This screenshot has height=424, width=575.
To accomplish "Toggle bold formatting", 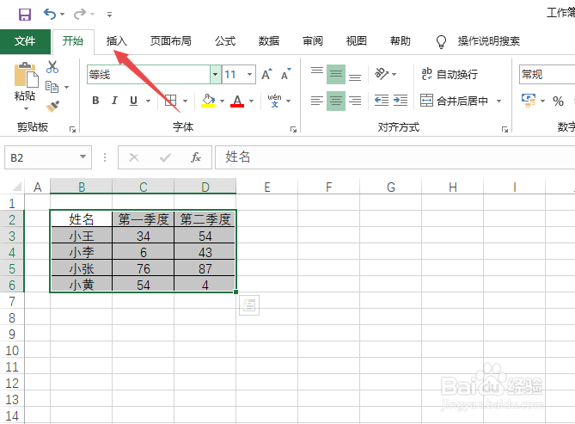I will [x=95, y=101].
